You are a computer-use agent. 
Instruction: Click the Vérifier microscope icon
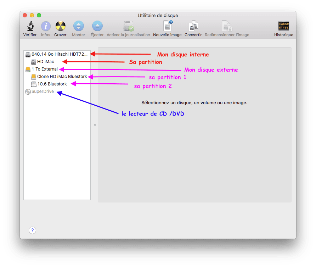30,26
